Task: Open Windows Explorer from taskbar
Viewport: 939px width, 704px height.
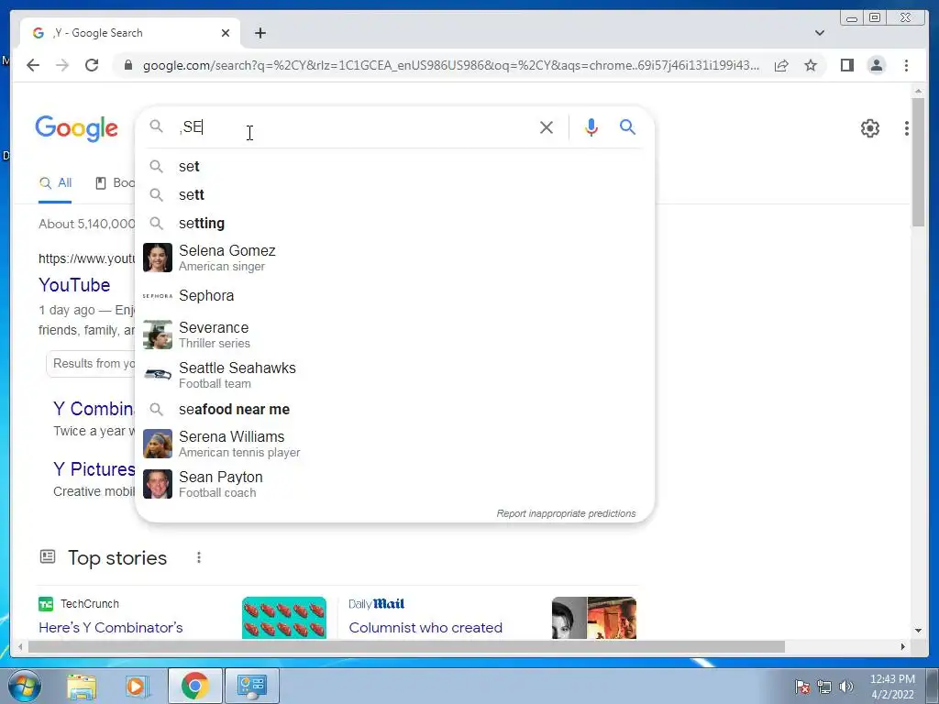Action: click(x=82, y=686)
